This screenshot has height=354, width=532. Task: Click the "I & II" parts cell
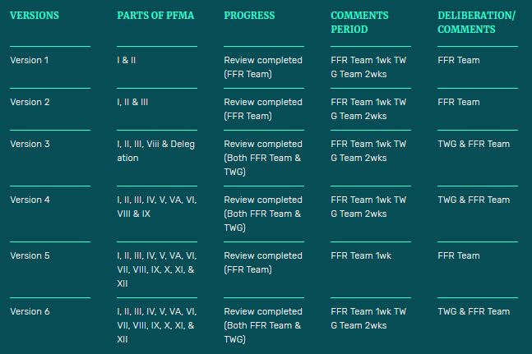tap(128, 60)
